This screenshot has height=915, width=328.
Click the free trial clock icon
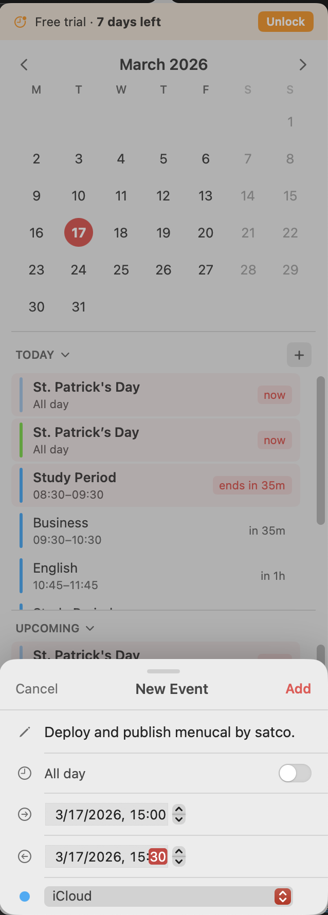pos(20,22)
